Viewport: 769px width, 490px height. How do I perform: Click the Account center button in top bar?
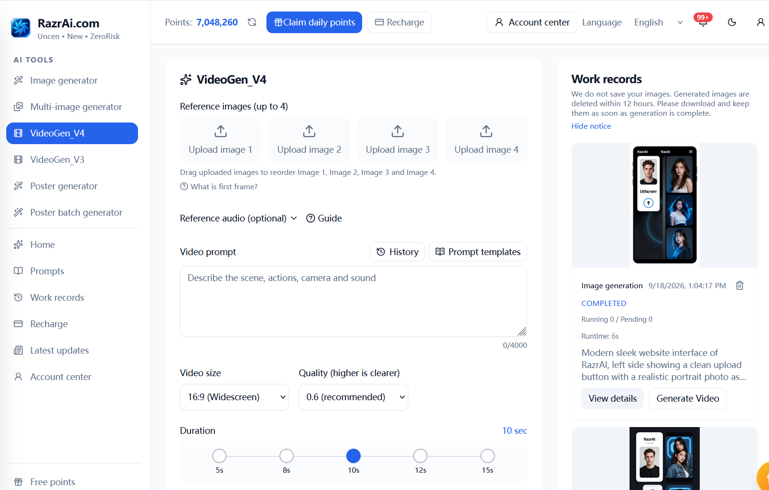tap(532, 22)
